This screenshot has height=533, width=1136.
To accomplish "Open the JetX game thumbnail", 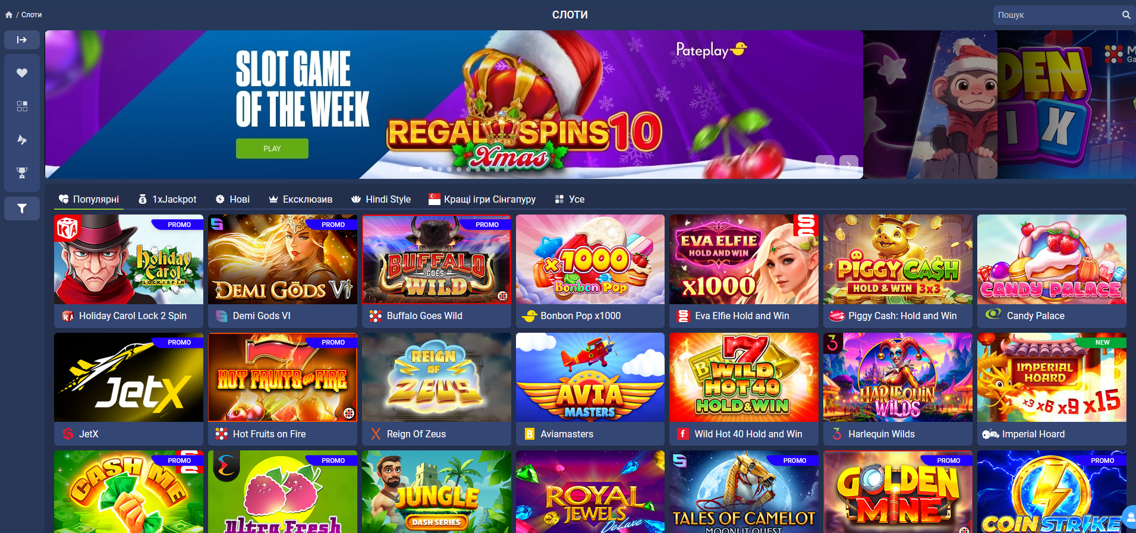I will pos(128,377).
